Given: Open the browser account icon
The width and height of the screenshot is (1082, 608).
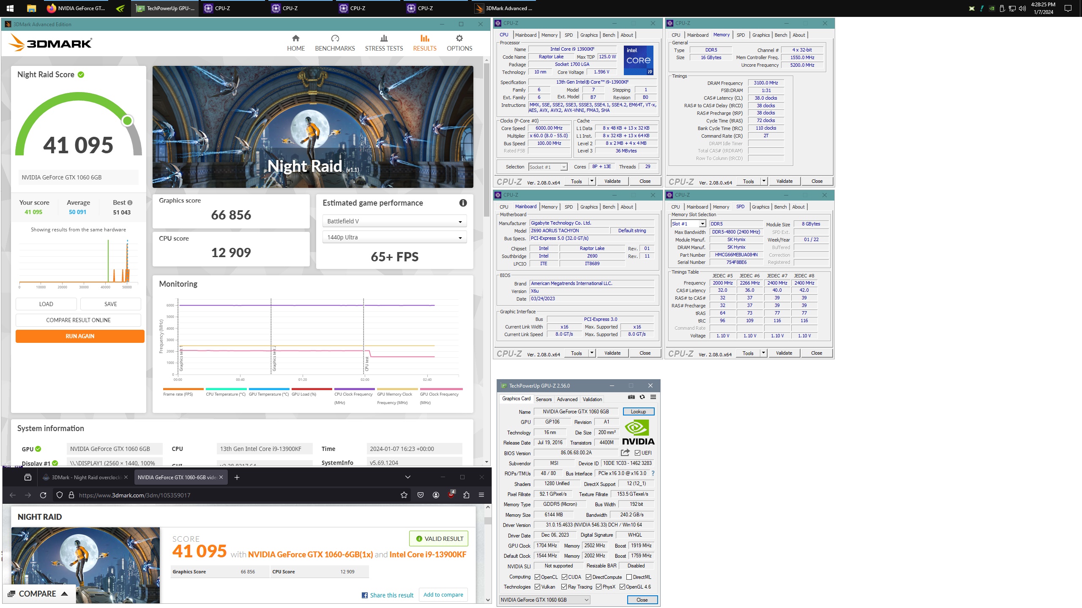Looking at the screenshot, I should (436, 495).
